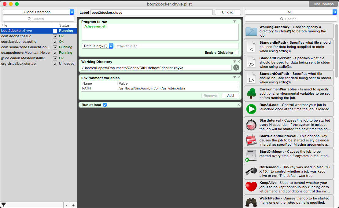Click the EnvironmentVariables tree icon
Screen dimensions: 339x208
tap(251, 93)
